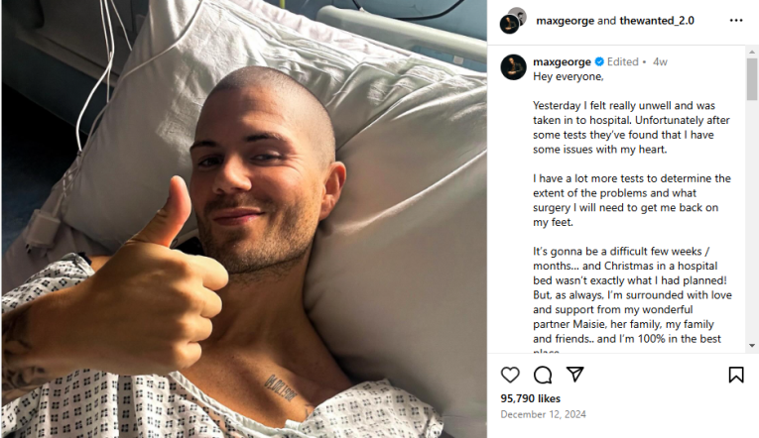Save the post with the bookmark icon
759x438 pixels.
coord(736,375)
